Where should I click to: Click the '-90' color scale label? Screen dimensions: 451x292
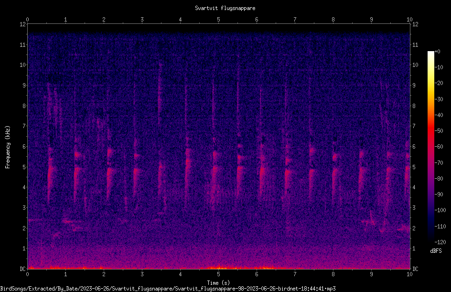(x=439, y=195)
